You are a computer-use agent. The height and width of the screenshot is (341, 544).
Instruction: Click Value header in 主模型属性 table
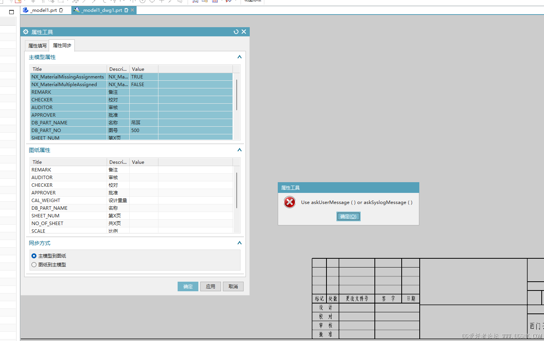point(144,69)
